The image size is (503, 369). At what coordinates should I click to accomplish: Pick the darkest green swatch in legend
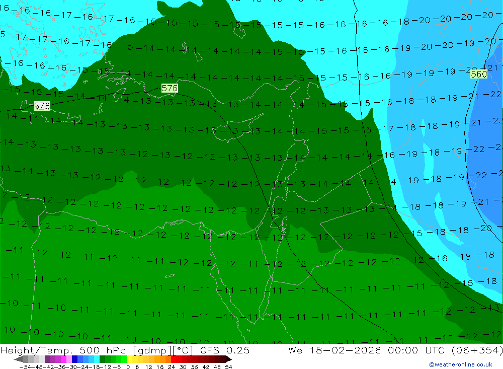102,359
